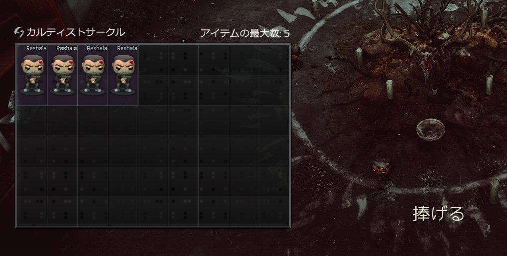Click empty slot directly below fourth figurine

[x=123, y=120]
